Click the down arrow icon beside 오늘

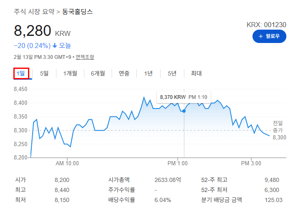point(55,45)
